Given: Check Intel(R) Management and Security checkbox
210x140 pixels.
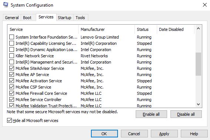Looking at the screenshot, I should pos(12,62).
